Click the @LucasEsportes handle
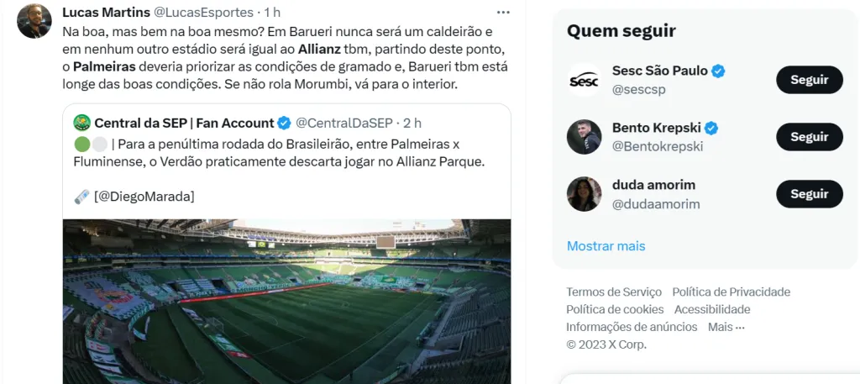Viewport: 860px width, 384px height. coord(201,13)
